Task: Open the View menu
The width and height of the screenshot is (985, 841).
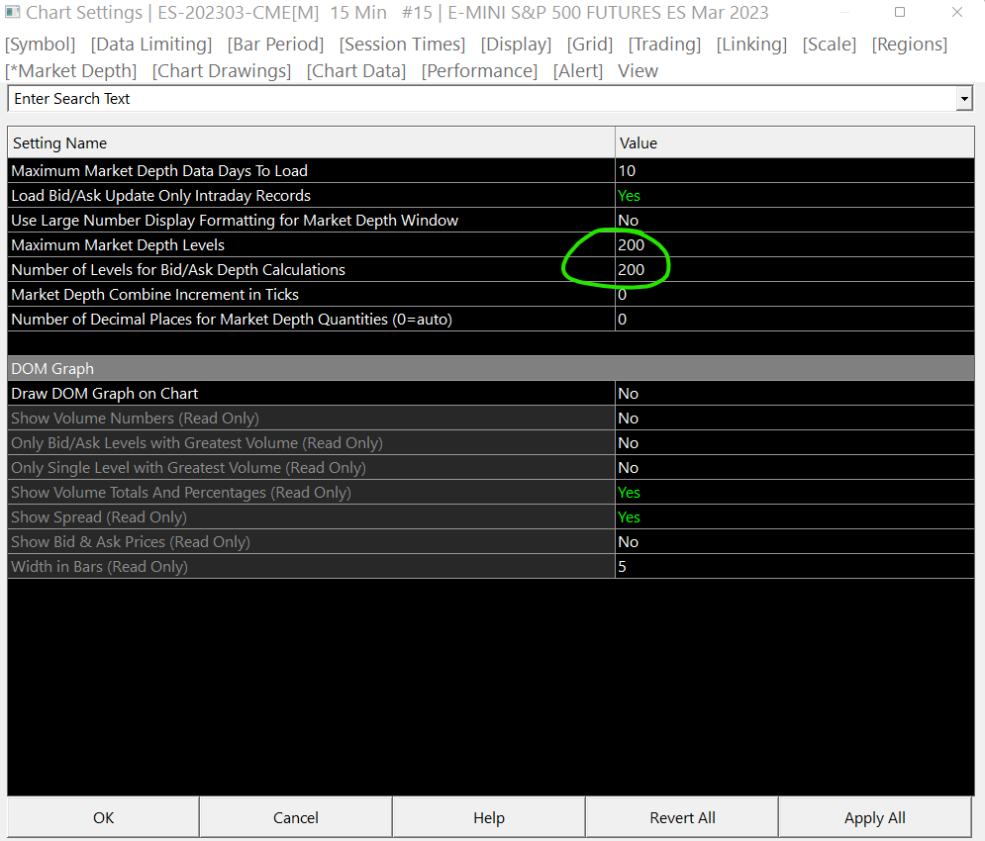Action: tap(638, 71)
